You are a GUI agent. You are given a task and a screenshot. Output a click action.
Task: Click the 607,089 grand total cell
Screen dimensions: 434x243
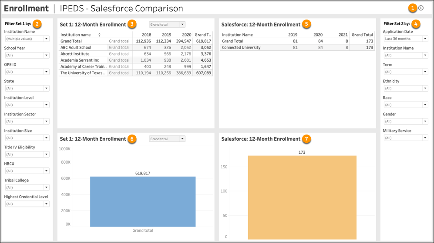pos(203,73)
